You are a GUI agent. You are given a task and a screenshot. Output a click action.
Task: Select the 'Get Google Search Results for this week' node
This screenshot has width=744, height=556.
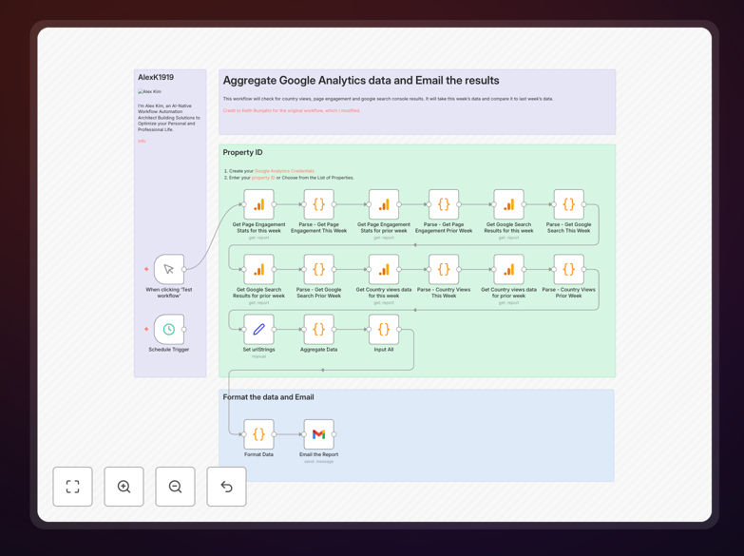coord(508,204)
